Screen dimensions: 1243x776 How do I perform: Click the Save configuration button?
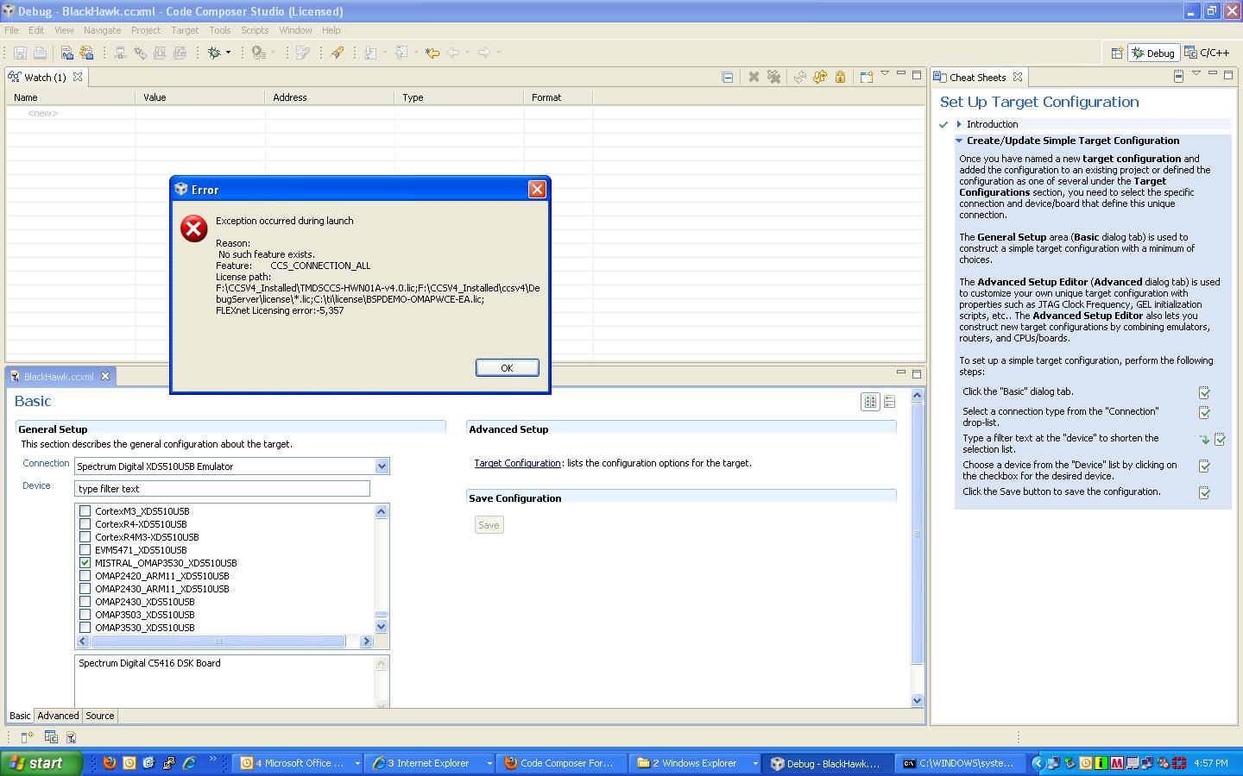click(489, 525)
